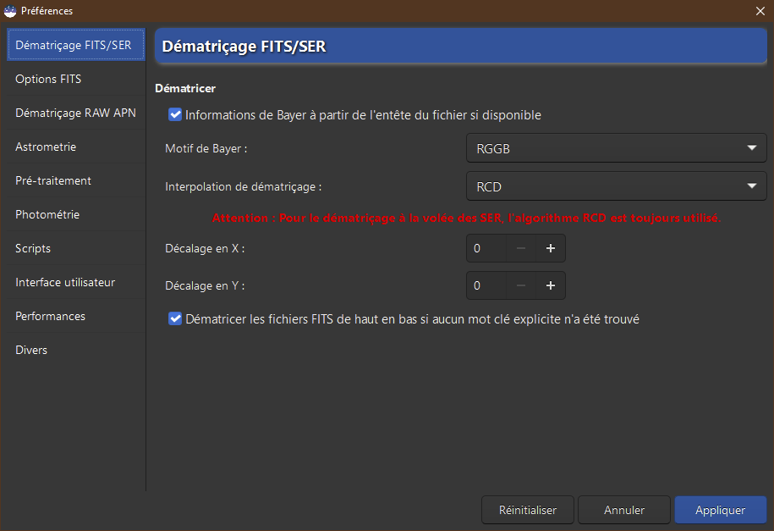Show the Performances preferences page
The height and width of the screenshot is (531, 774).
tap(50, 316)
